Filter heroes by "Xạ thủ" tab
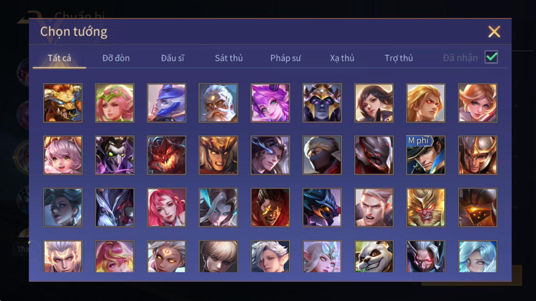 342,58
